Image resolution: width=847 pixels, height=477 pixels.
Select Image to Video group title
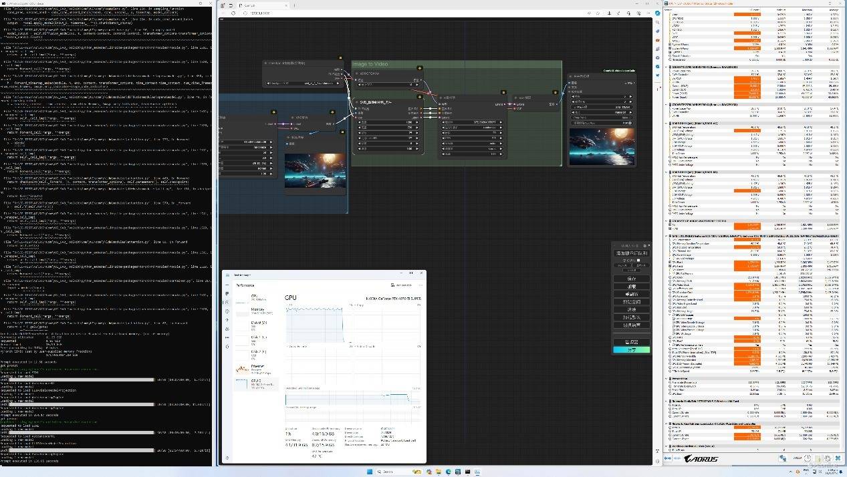[370, 64]
